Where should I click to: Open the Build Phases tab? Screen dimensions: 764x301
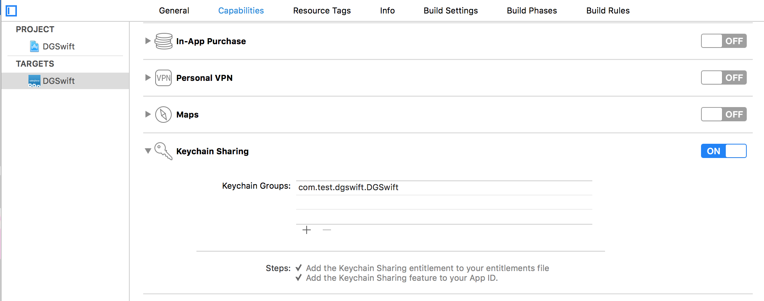[x=532, y=11]
